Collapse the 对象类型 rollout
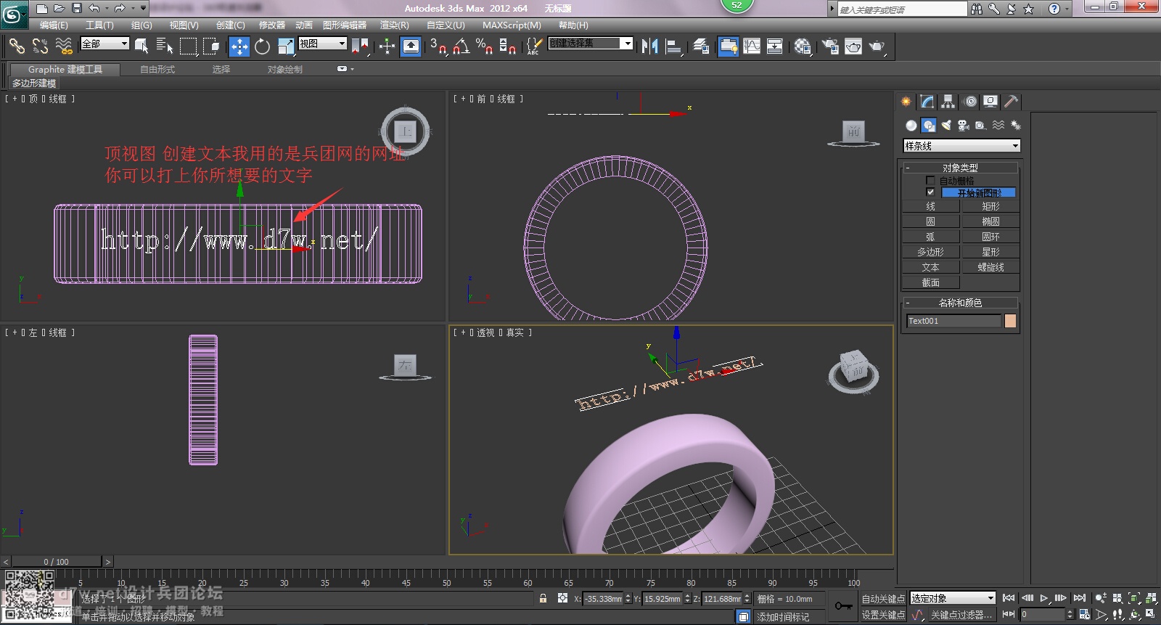Viewport: 1161px width, 625px height. coord(960,168)
